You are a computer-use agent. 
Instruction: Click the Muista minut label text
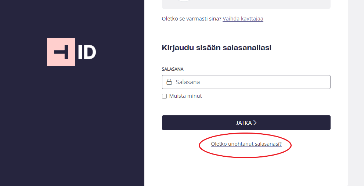click(185, 96)
